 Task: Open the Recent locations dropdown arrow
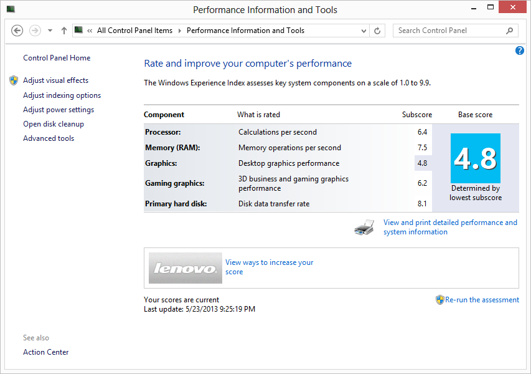(50, 31)
